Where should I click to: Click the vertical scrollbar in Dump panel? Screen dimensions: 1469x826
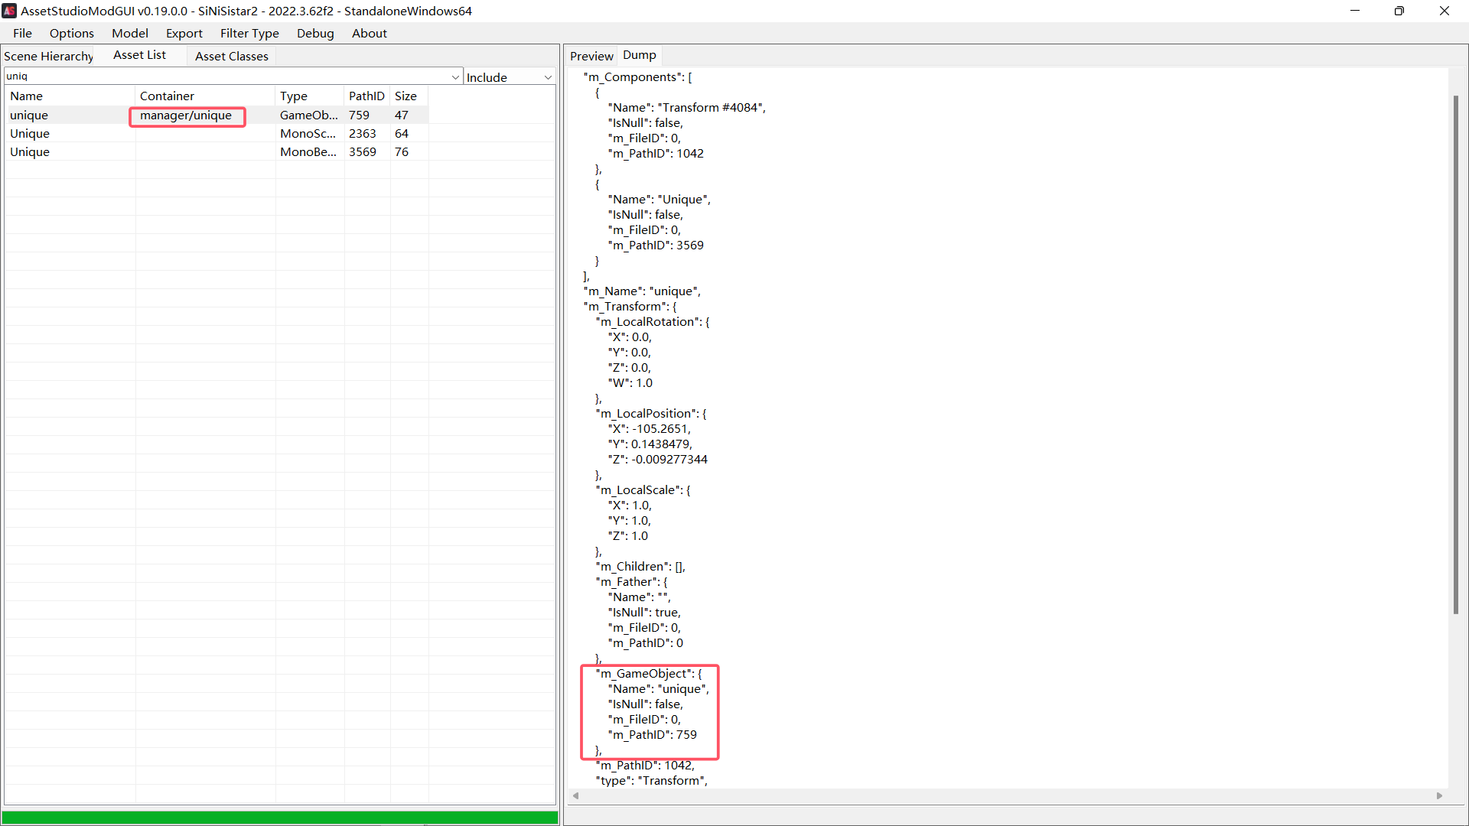click(x=1455, y=353)
